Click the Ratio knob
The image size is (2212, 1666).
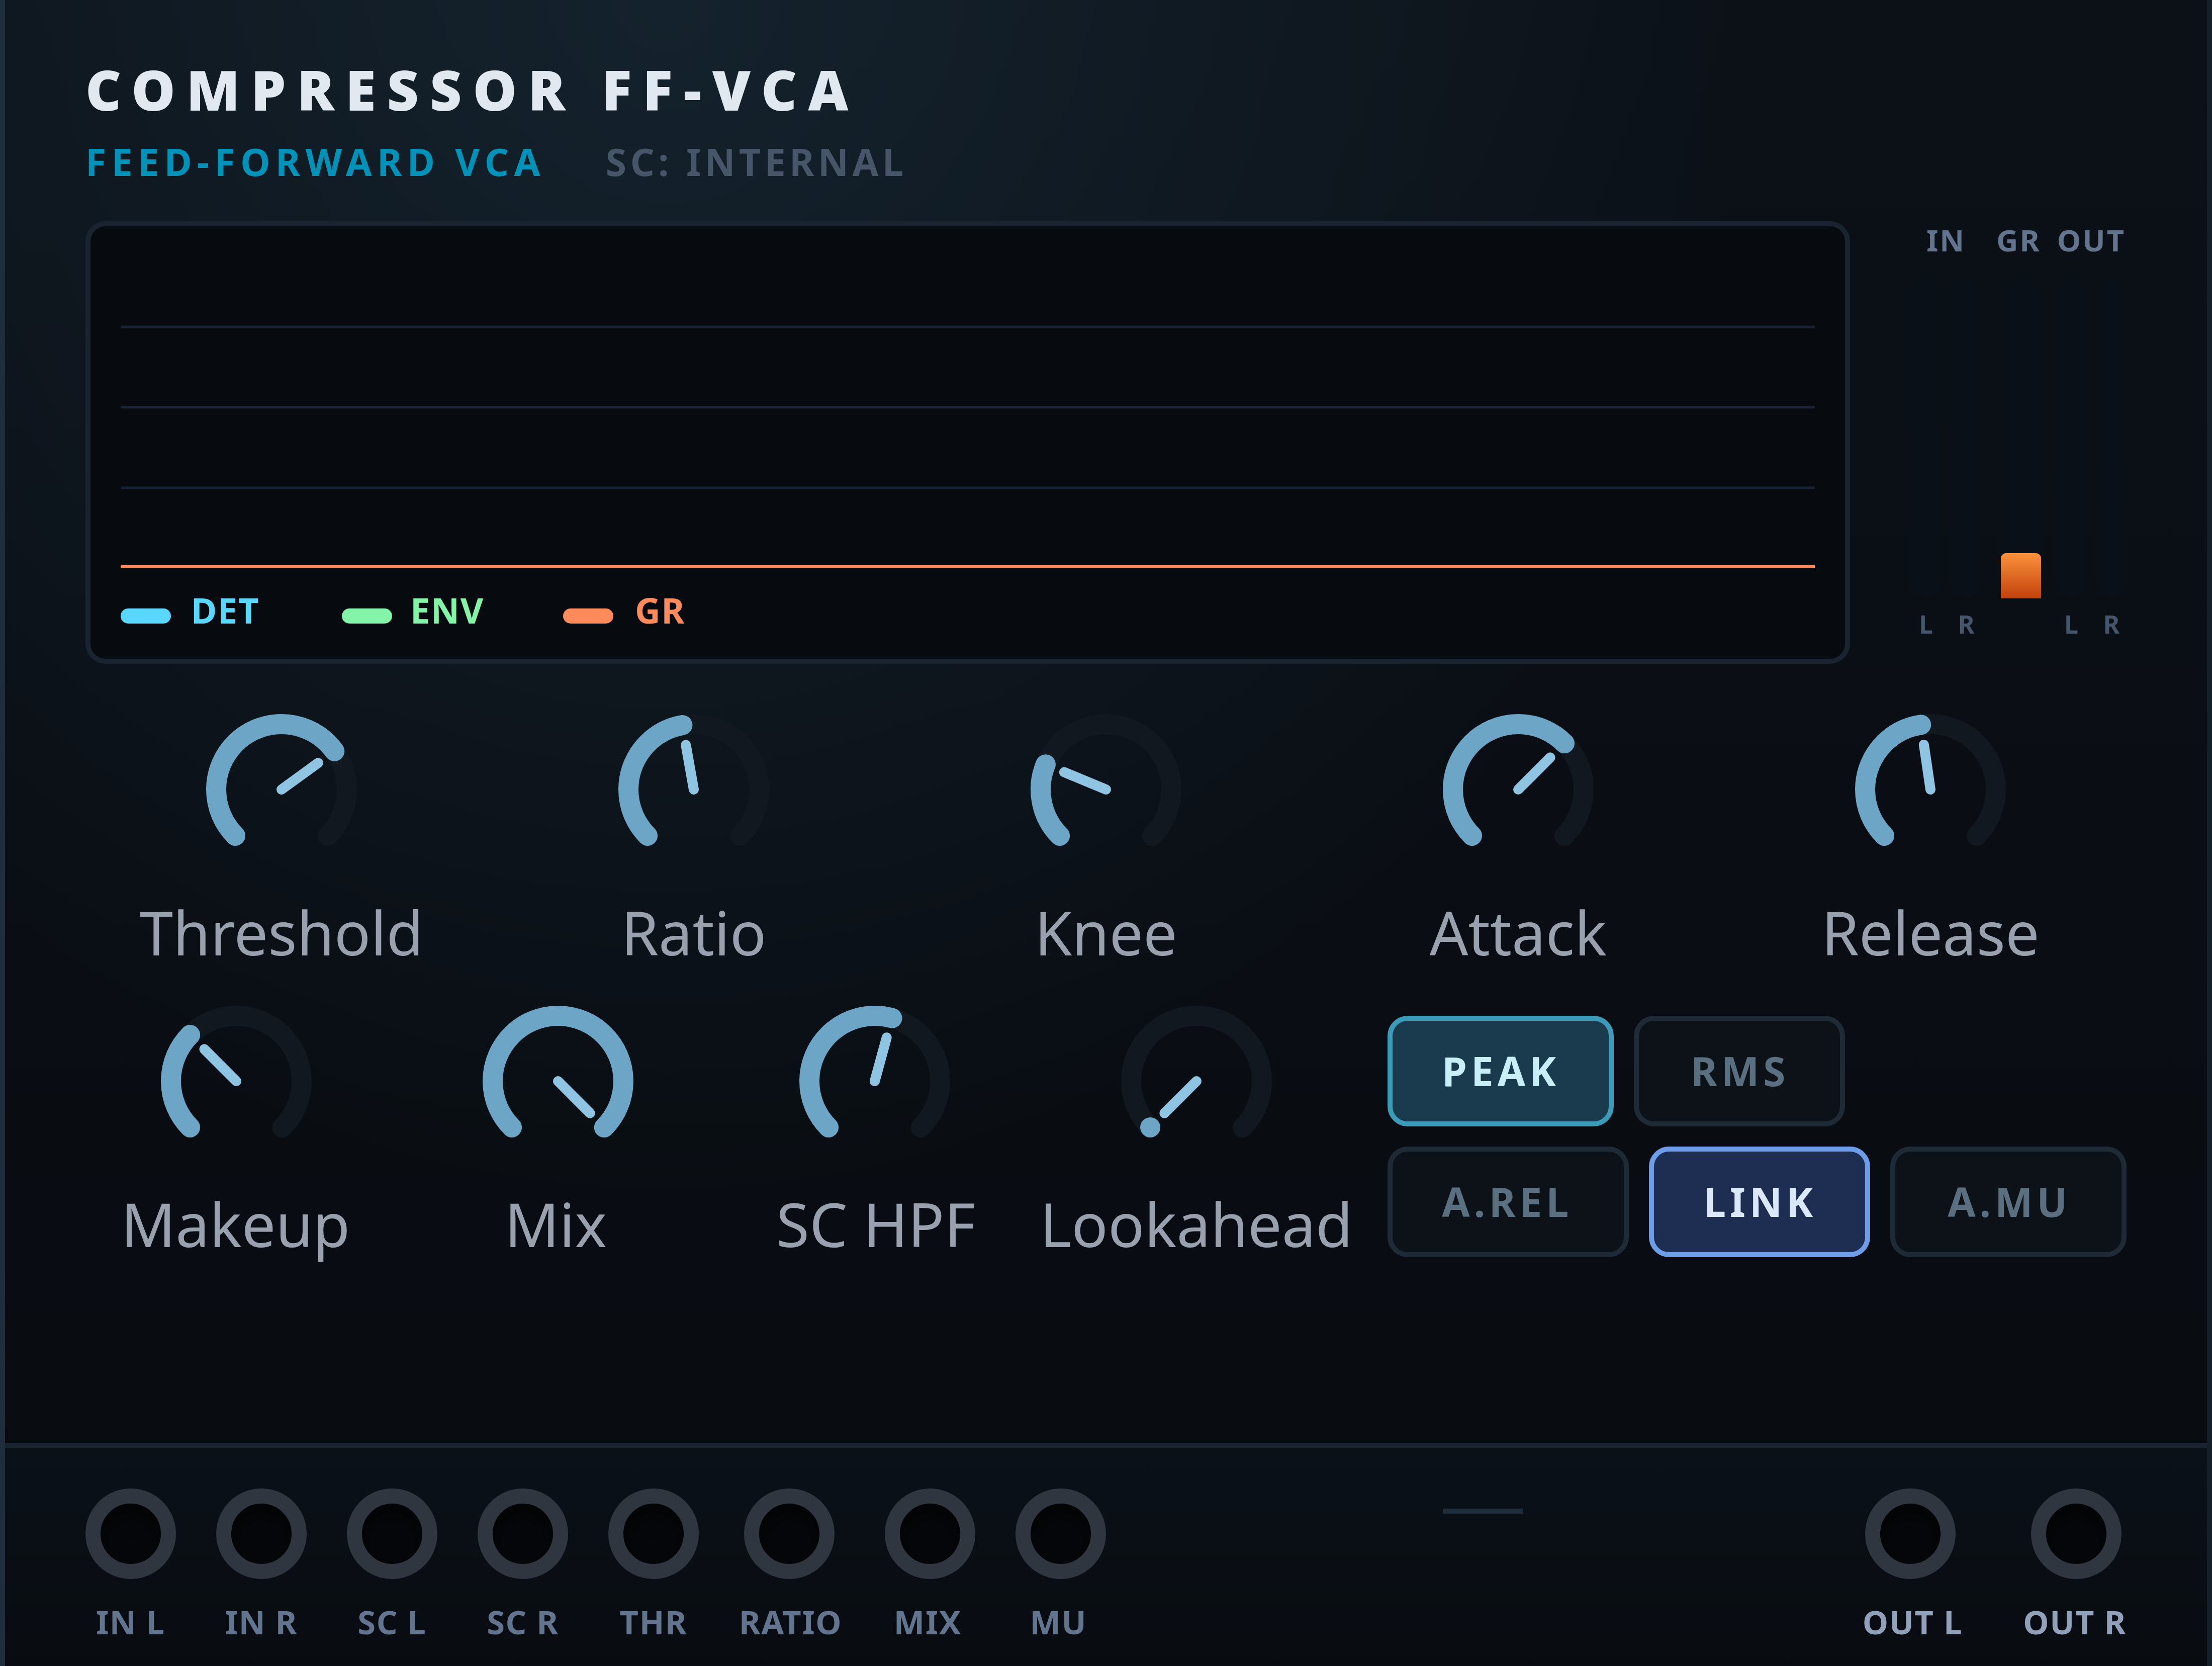pos(693,788)
